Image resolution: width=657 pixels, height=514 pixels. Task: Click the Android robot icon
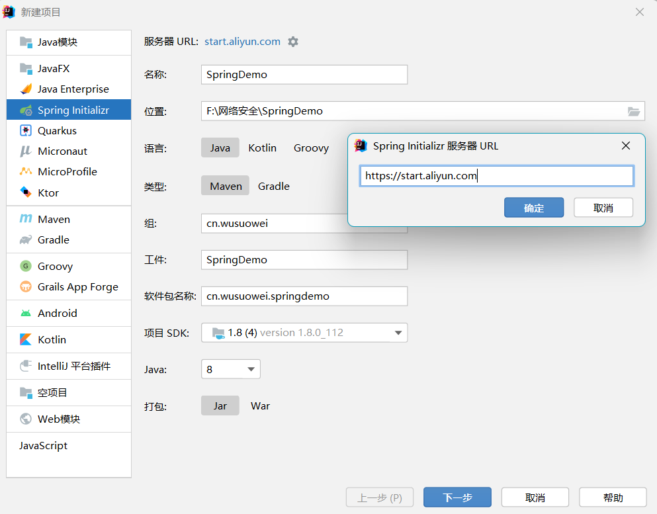26,313
